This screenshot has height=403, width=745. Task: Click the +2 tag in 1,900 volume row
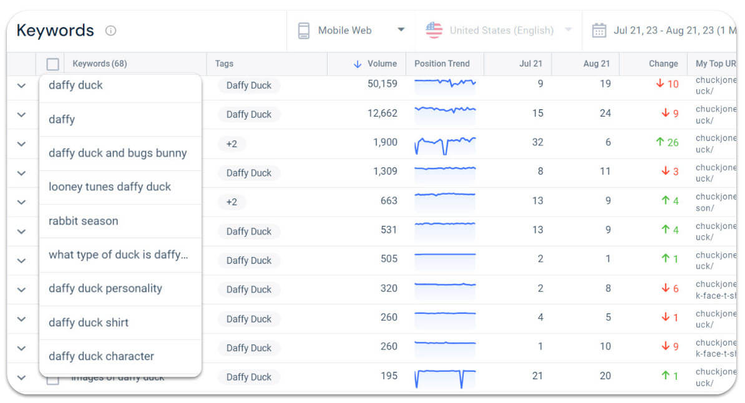coord(231,144)
